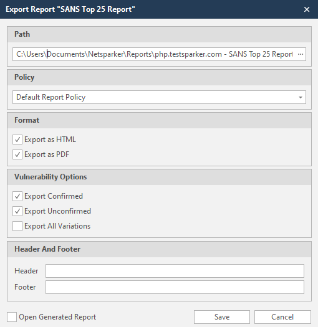
Task: Expand the Policy dropdown arrow
Action: click(301, 97)
